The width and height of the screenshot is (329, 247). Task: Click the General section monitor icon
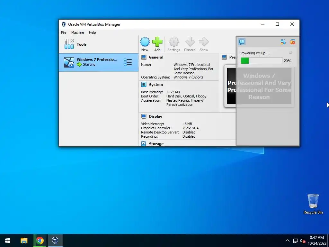point(144,57)
